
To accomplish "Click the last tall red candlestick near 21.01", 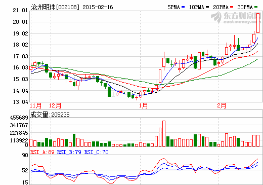I will [258, 23].
